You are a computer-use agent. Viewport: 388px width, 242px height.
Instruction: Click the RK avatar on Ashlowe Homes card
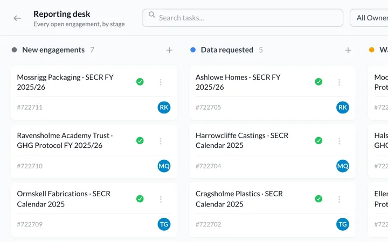343,108
